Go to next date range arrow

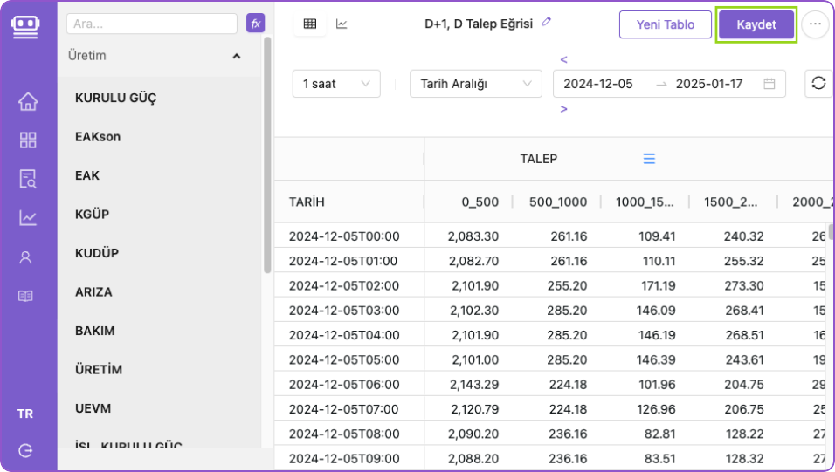[x=564, y=109]
